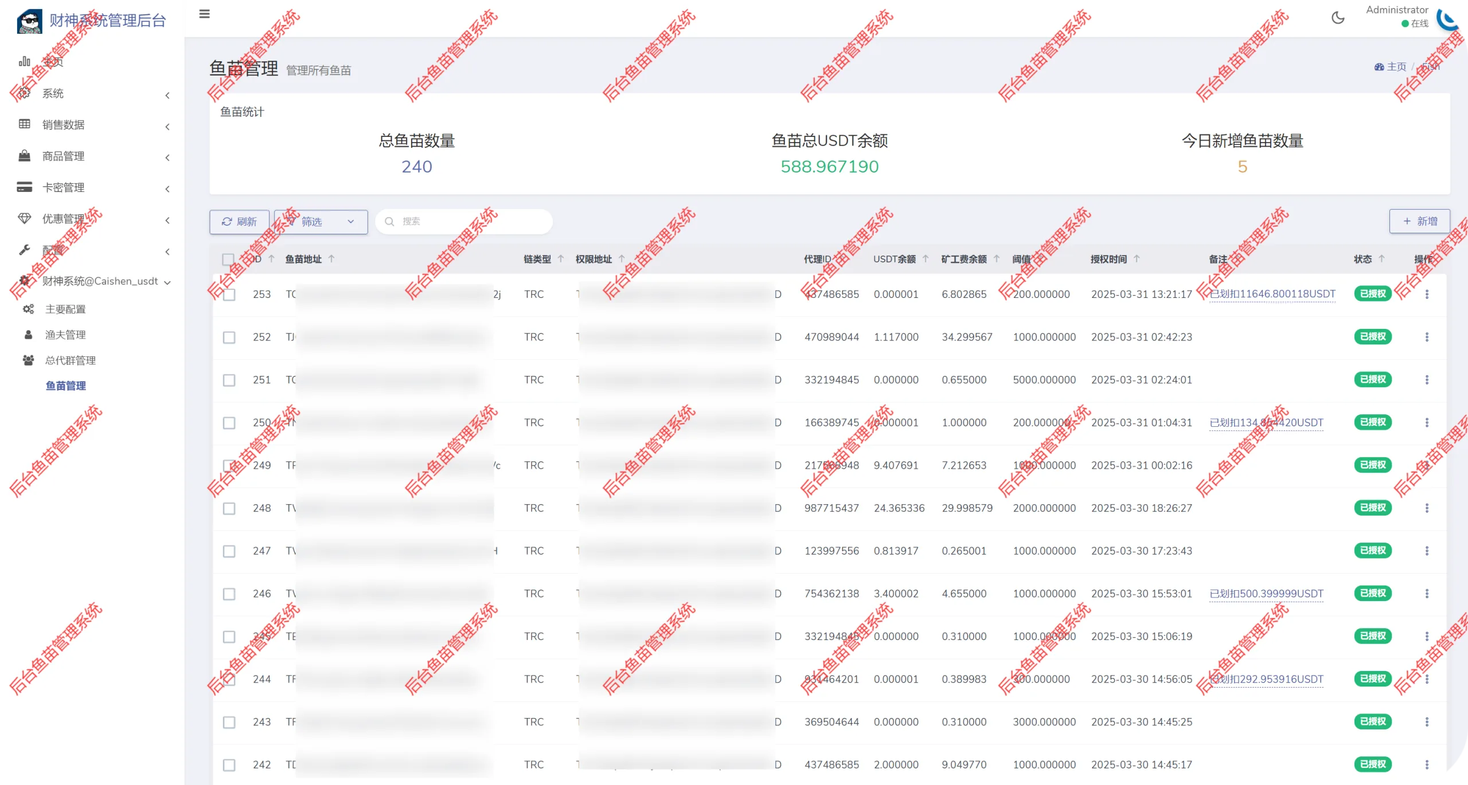Select checkbox for row 247
Screen dimensions: 1468x785
pyautogui.click(x=229, y=551)
